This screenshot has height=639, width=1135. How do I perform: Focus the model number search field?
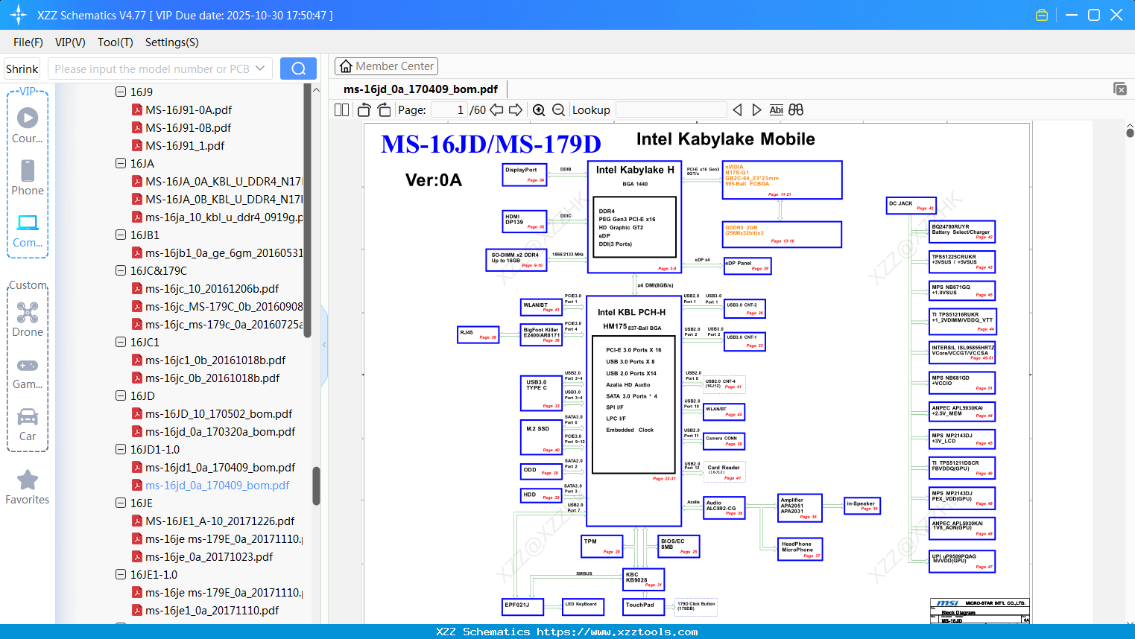click(x=151, y=69)
